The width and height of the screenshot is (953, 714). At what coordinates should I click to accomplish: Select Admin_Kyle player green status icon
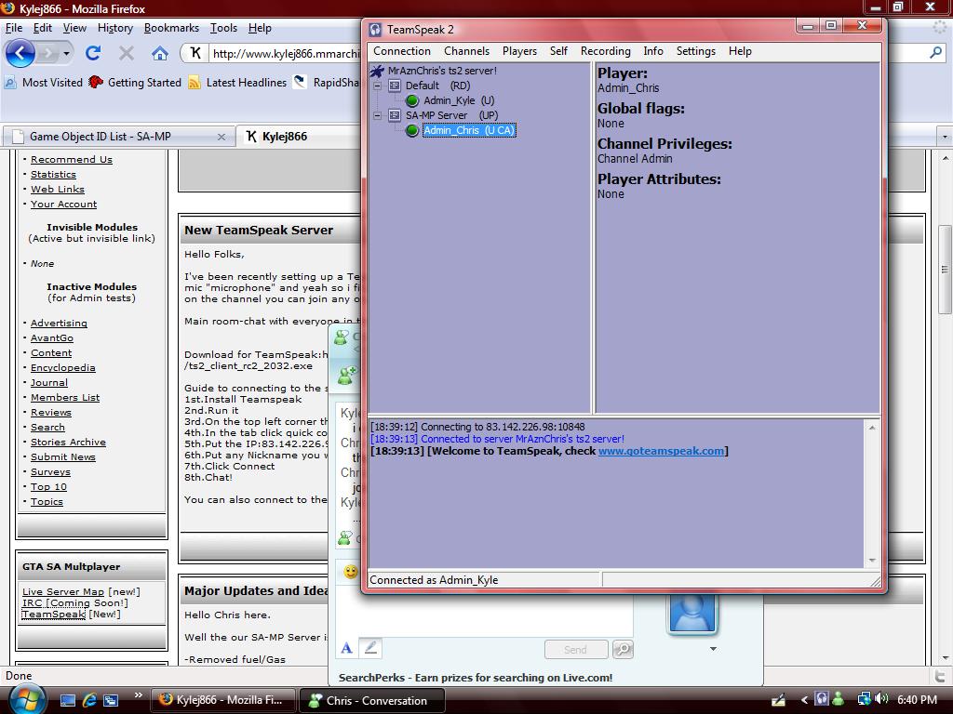click(412, 100)
